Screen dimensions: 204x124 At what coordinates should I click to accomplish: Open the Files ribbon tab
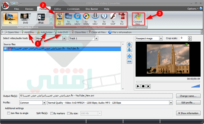17,9
